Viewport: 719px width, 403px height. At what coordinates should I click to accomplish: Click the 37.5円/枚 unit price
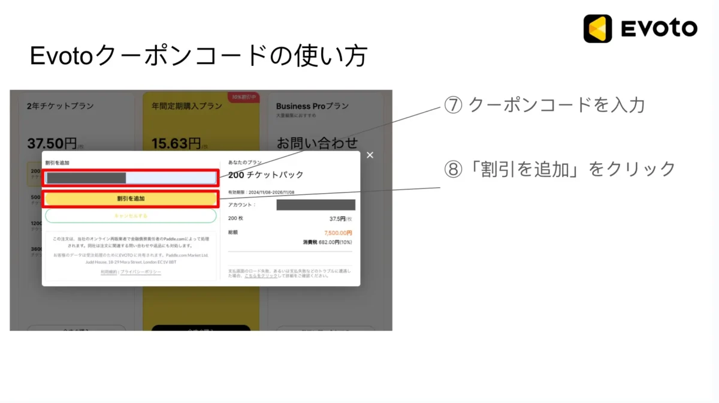(341, 219)
